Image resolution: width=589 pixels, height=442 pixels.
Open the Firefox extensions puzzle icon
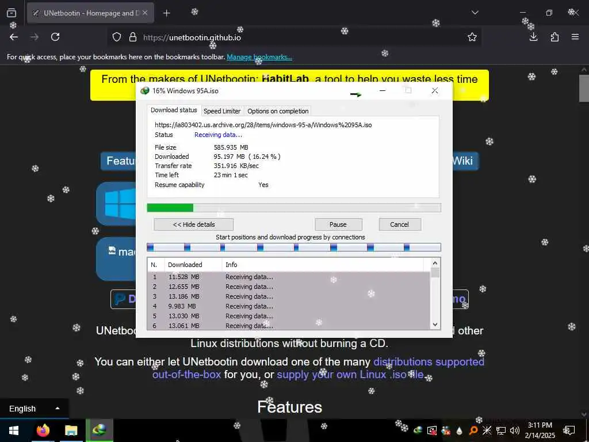[554, 37]
